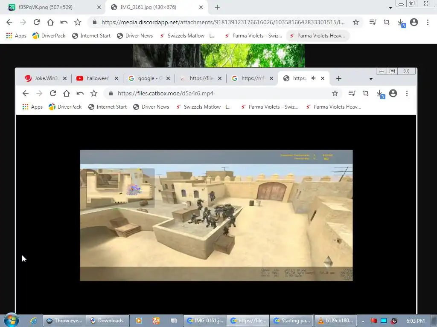Viewport: 437px width, 327px height.
Task: Open Apps bookmark in front catbox window
Action: (x=32, y=107)
